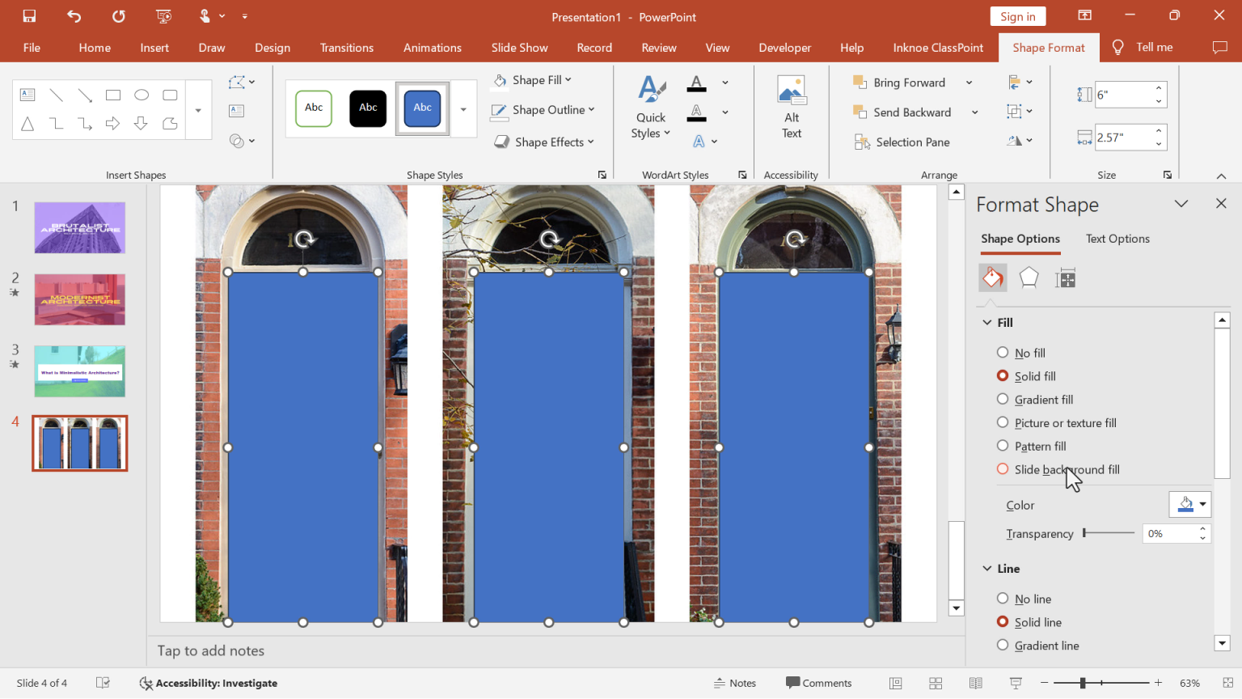Click the Size & Properties icon
The width and height of the screenshot is (1242, 699).
point(1065,277)
